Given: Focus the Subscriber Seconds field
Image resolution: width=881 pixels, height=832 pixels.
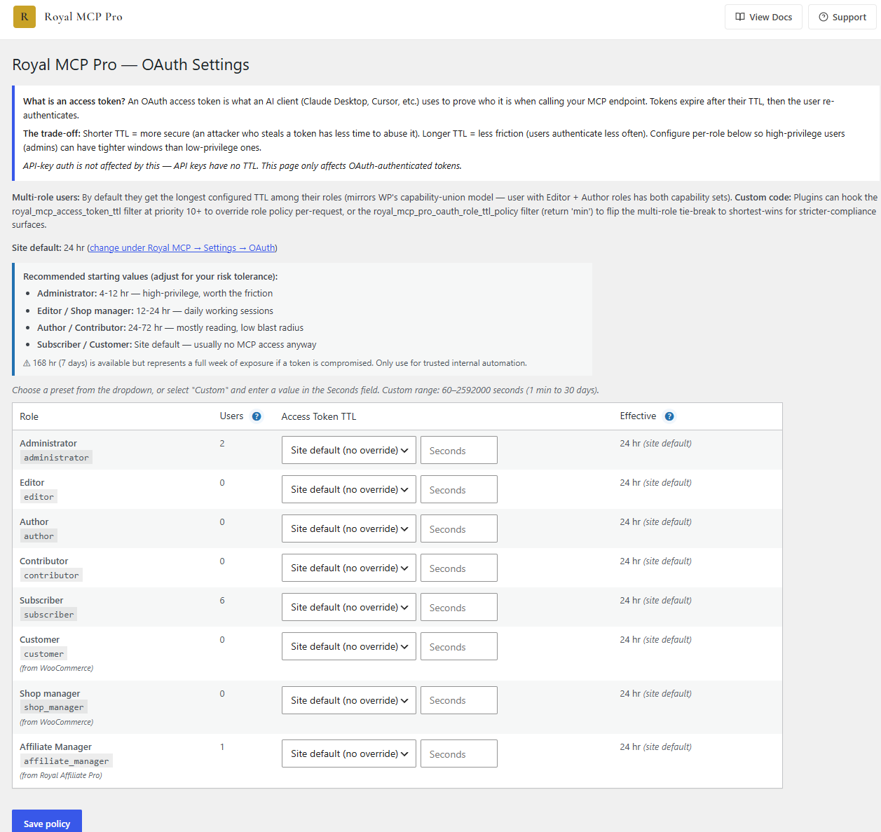Looking at the screenshot, I should tap(459, 607).
